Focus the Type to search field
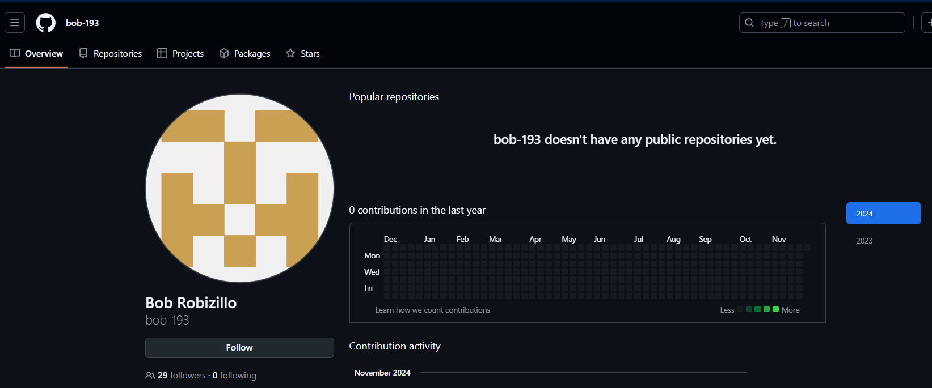This screenshot has width=932, height=388. 823,23
